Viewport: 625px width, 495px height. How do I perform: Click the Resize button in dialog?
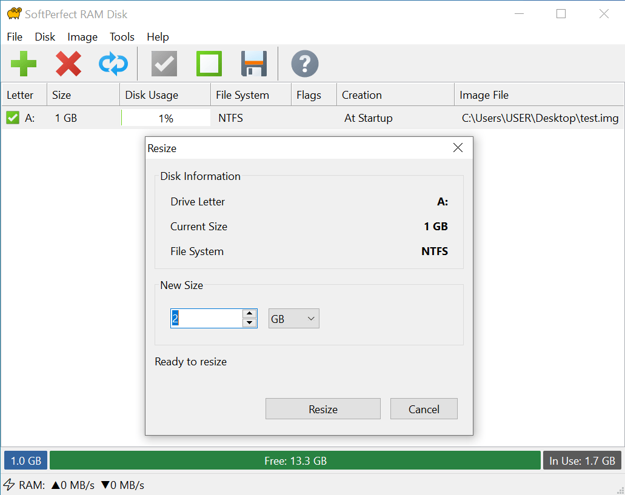point(323,409)
